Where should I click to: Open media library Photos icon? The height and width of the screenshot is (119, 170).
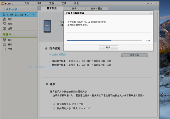pos(4,44)
